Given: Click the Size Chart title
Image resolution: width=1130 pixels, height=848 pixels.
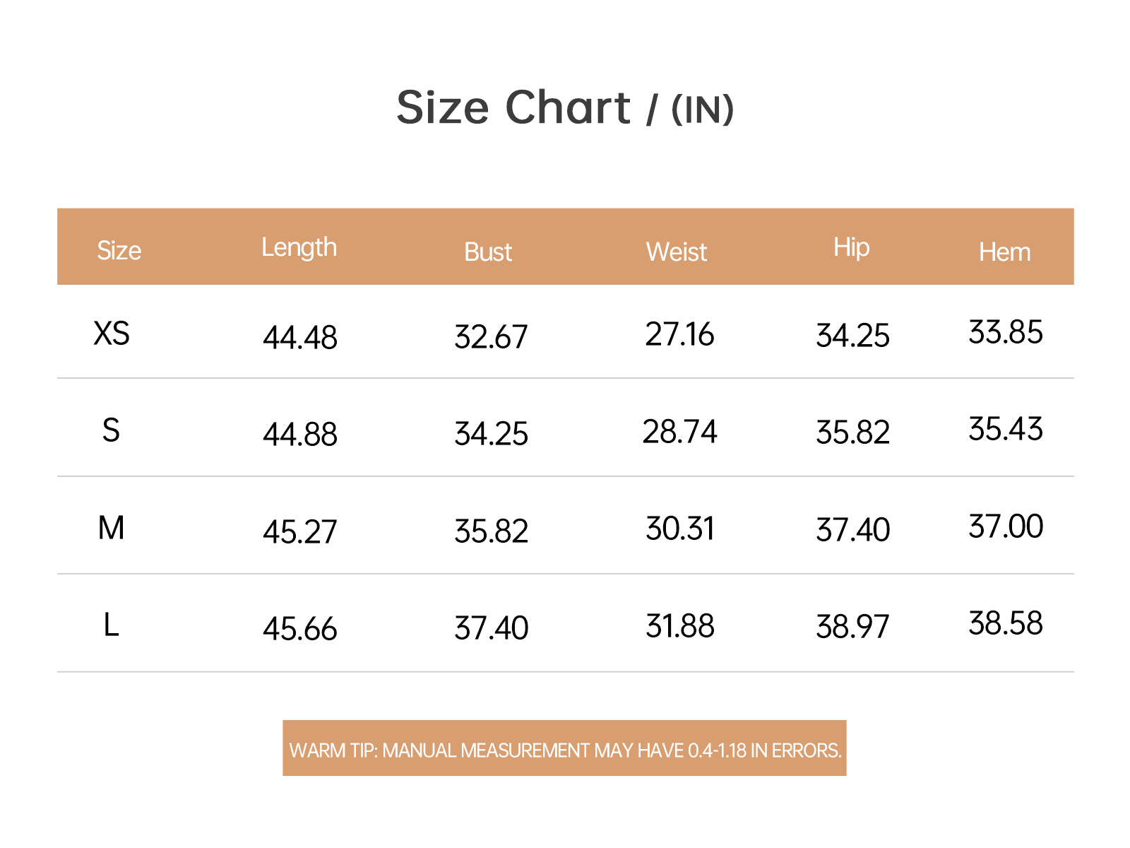Looking at the screenshot, I should click(565, 108).
